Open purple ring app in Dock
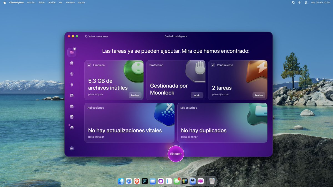 pyautogui.click(x=161, y=181)
